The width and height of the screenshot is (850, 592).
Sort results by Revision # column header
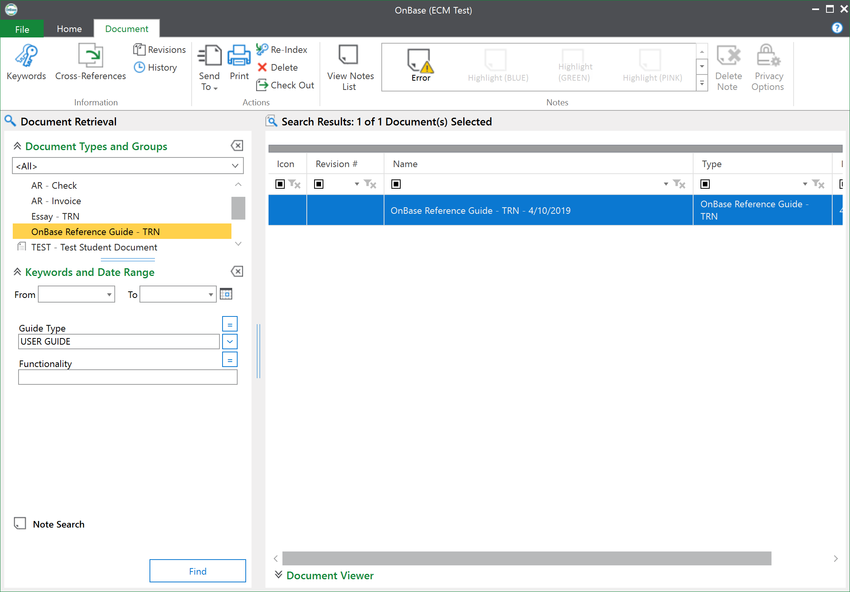[x=345, y=164]
